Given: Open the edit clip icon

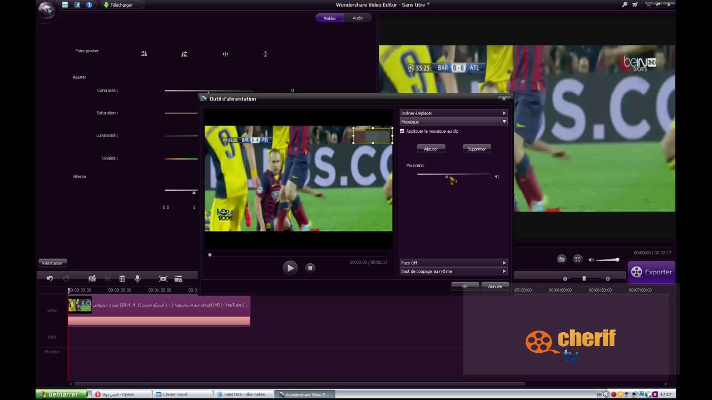Looking at the screenshot, I should point(92,279).
